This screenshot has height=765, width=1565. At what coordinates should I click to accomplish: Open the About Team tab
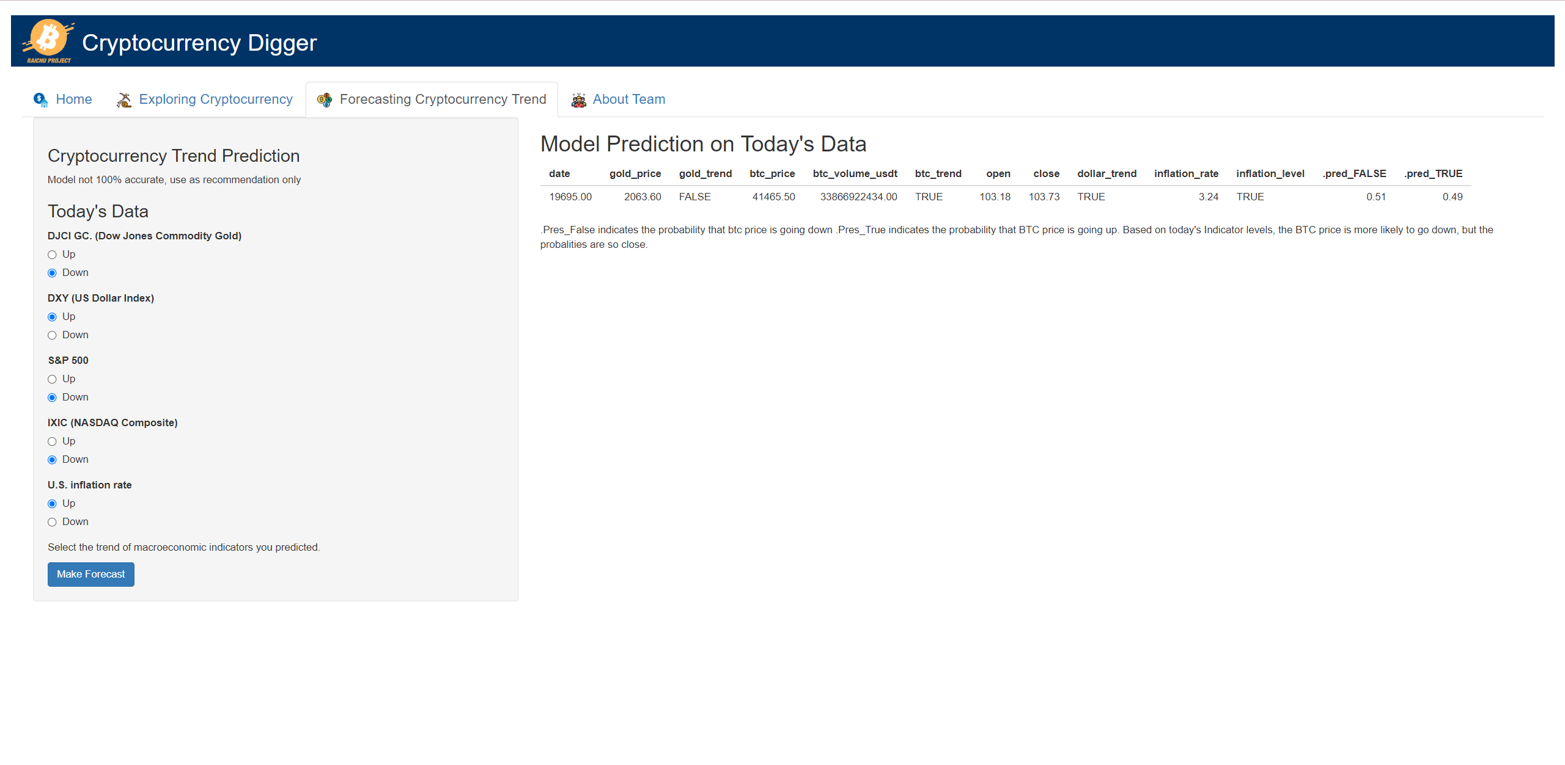tap(628, 100)
